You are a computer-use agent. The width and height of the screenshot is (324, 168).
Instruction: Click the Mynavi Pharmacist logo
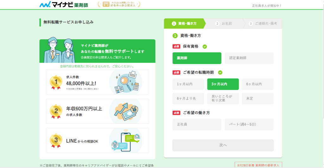click(x=64, y=5)
